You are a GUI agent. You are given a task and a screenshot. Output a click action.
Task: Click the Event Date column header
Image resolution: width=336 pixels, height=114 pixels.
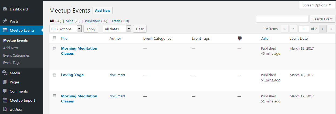coord(298,38)
